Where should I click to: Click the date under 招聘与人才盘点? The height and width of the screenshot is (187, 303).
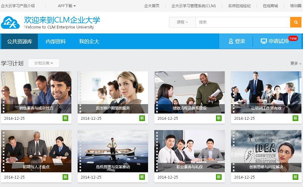click(14, 177)
